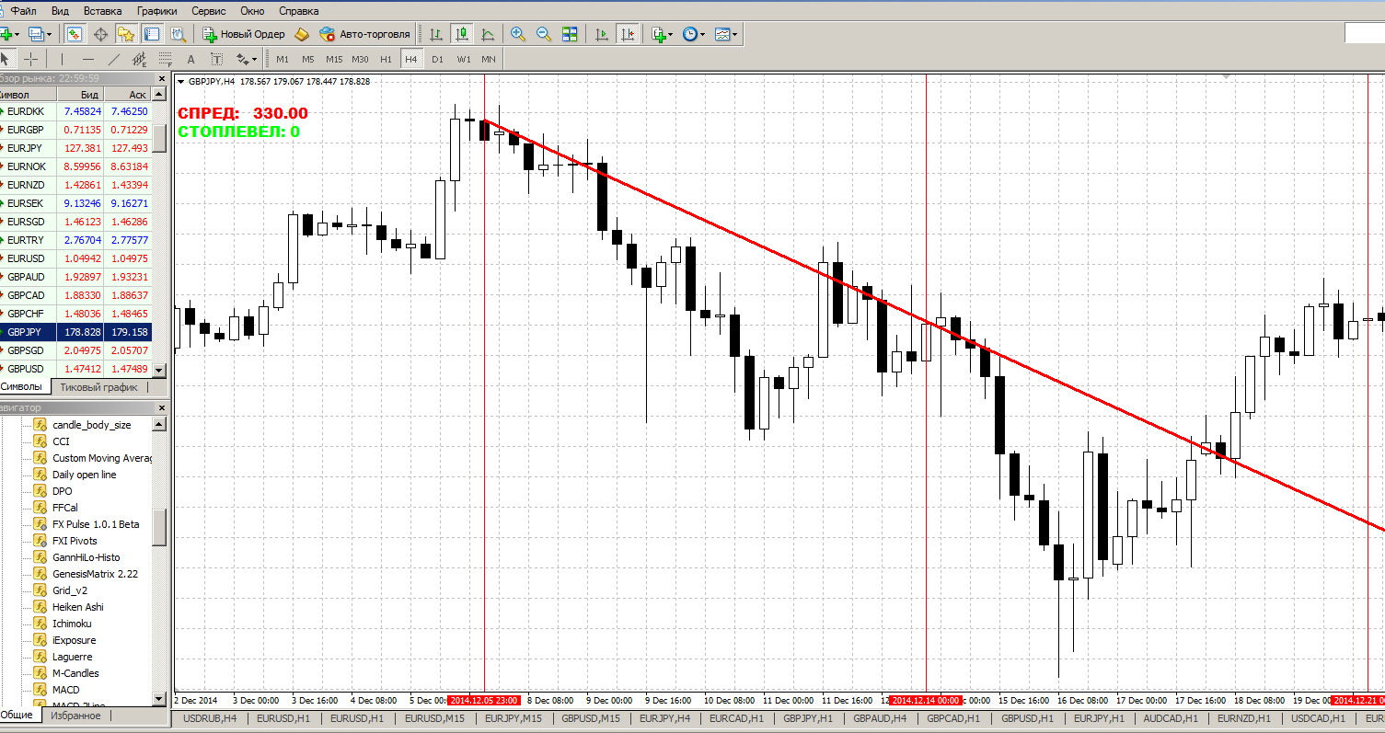
Task: Select the vertical line drawing tool
Action: coord(62,59)
